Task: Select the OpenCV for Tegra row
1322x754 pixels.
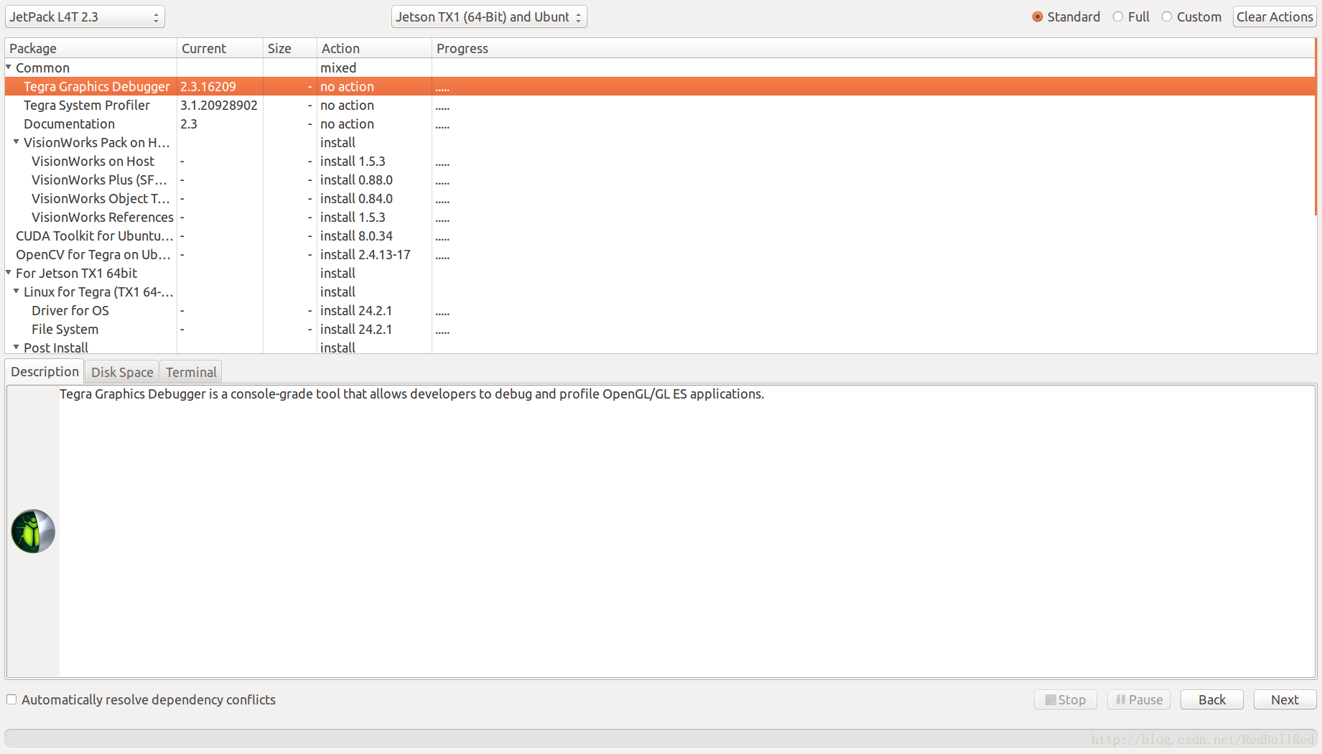Action: pyautogui.click(x=659, y=254)
